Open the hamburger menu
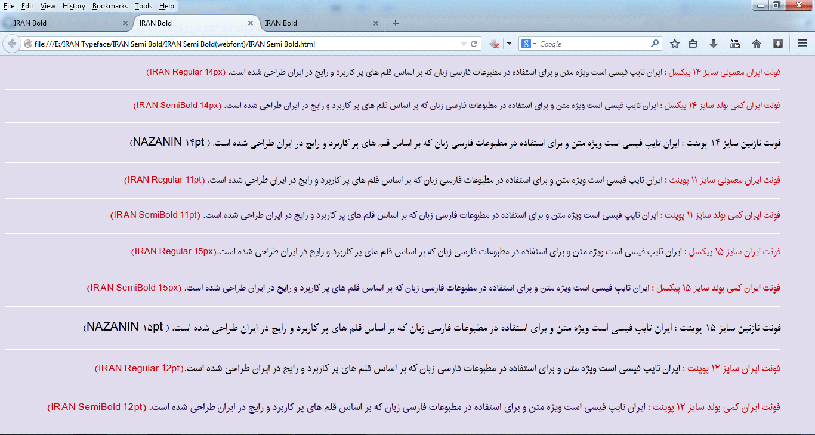The image size is (815, 435). [x=802, y=44]
